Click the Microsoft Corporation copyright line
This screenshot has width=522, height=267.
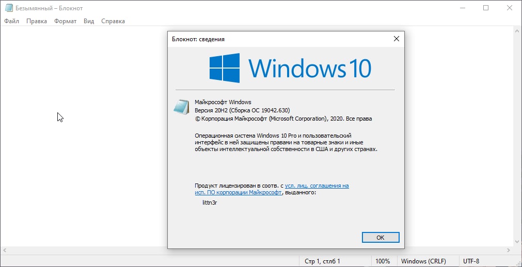coord(283,119)
